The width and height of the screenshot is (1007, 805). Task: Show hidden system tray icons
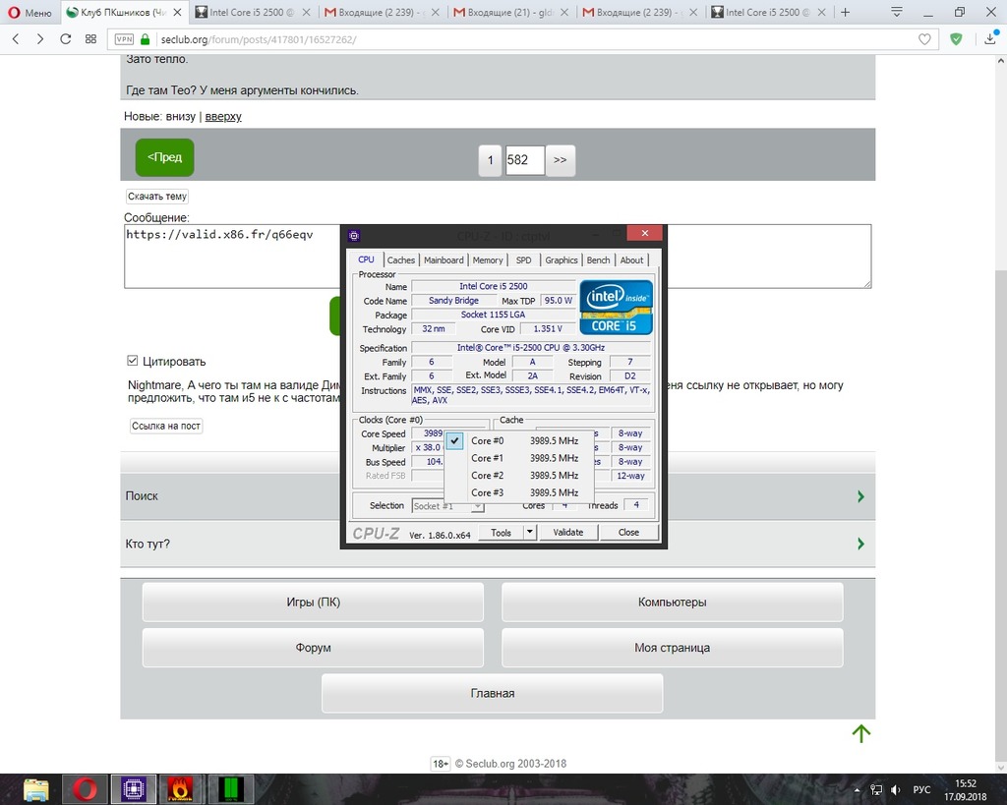pos(857,789)
